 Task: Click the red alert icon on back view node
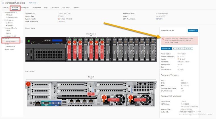click(x=28, y=84)
